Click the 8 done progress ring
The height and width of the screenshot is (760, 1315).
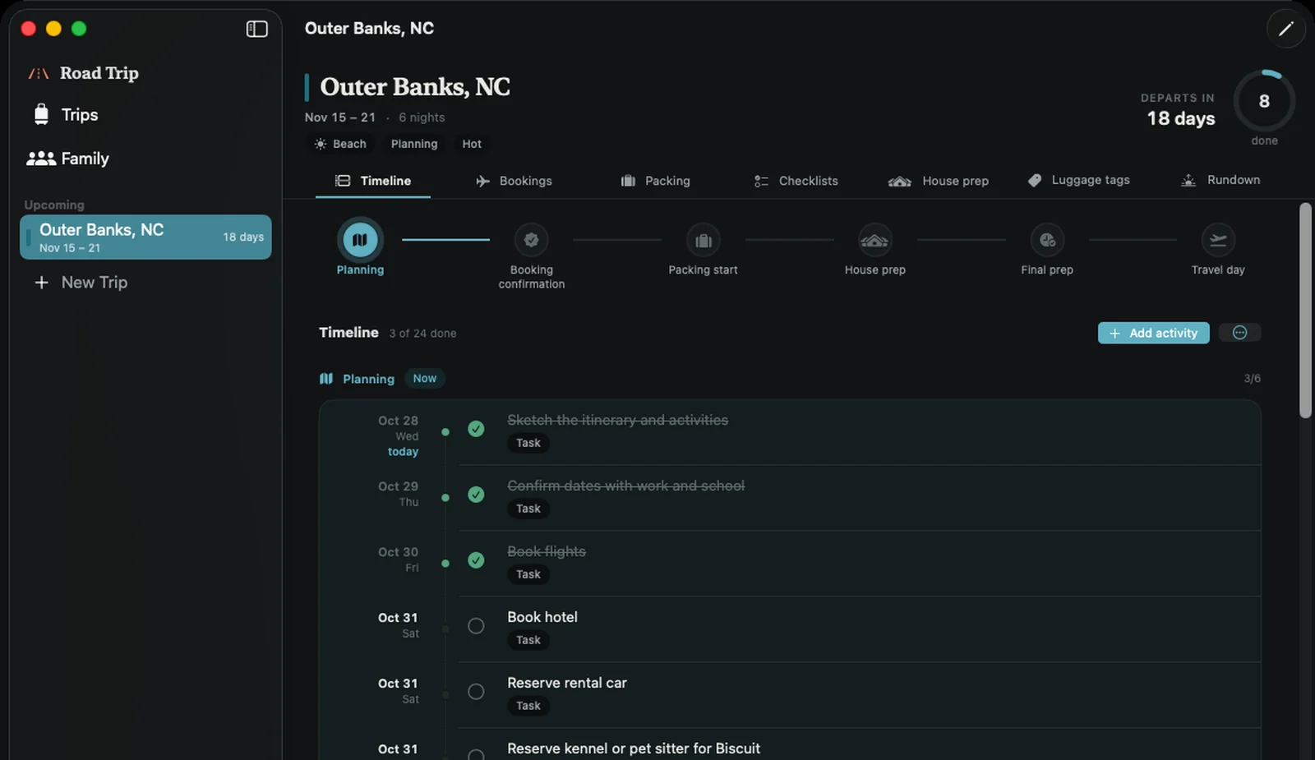tap(1264, 102)
